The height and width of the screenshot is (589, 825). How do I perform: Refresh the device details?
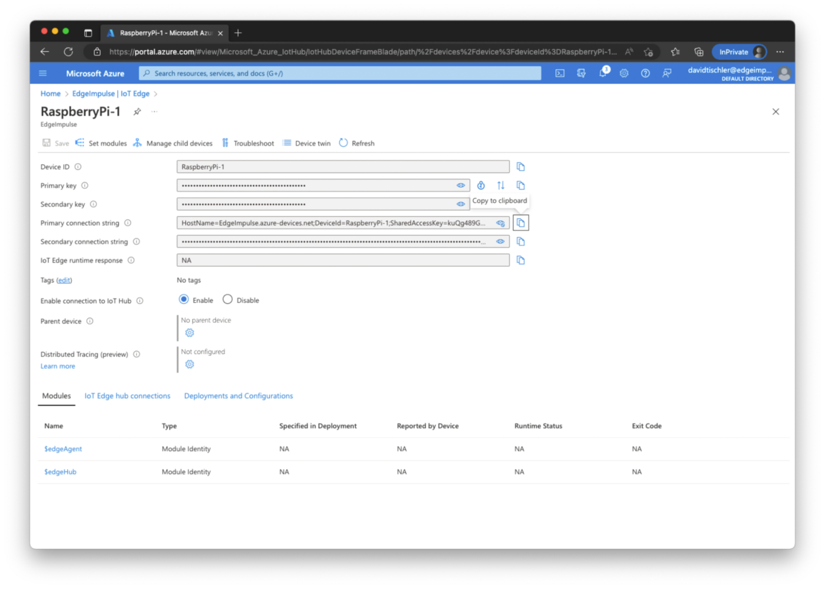tap(357, 143)
